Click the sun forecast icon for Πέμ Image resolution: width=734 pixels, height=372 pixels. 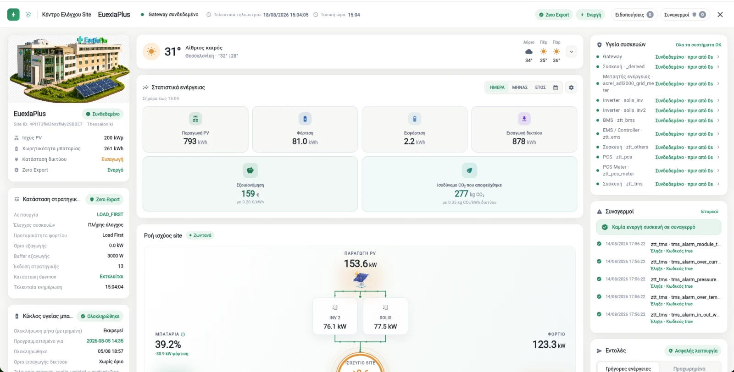544,52
